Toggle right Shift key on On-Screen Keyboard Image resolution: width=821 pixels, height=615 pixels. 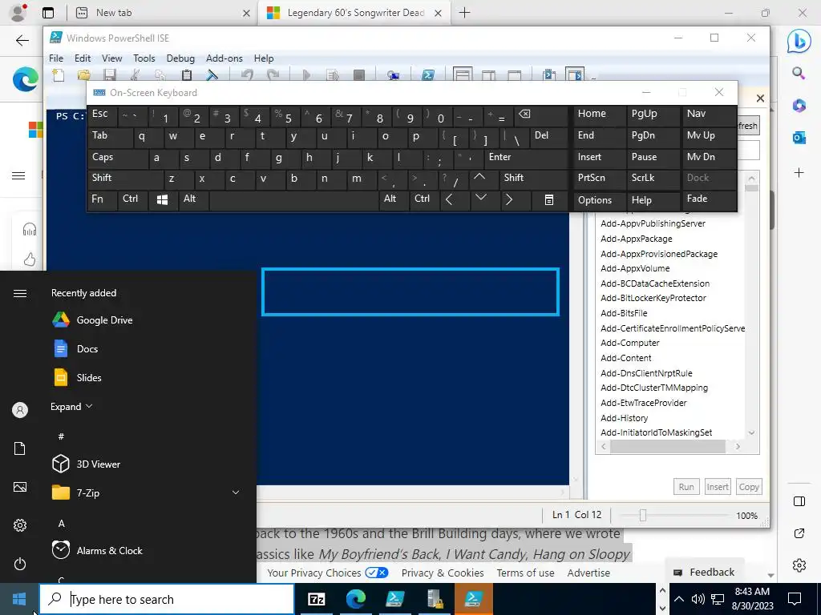tap(533, 179)
